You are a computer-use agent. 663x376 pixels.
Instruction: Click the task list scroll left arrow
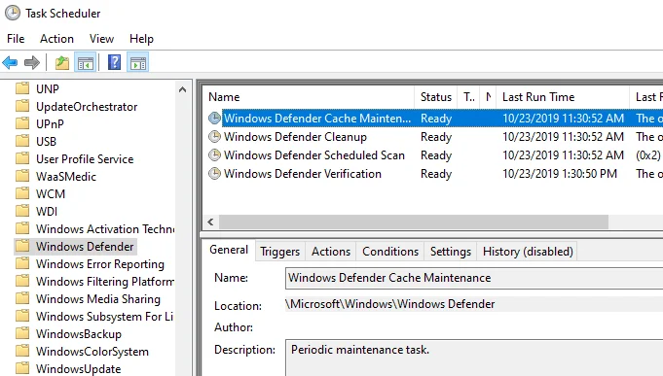[x=210, y=222]
